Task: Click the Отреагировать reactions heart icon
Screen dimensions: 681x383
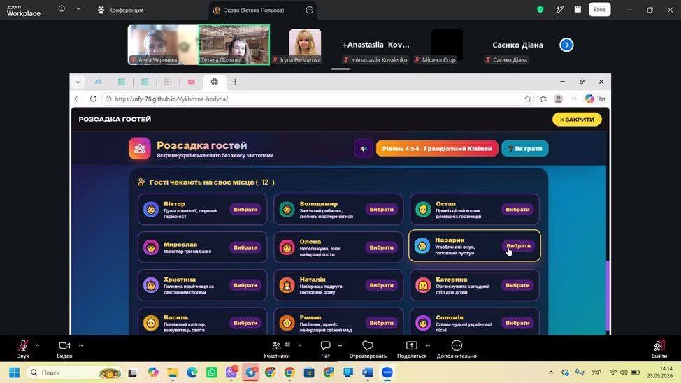Action: (368, 346)
